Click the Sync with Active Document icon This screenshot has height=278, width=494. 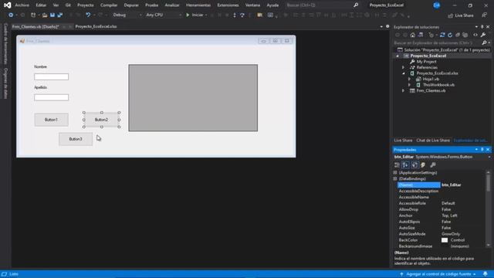pos(442,35)
